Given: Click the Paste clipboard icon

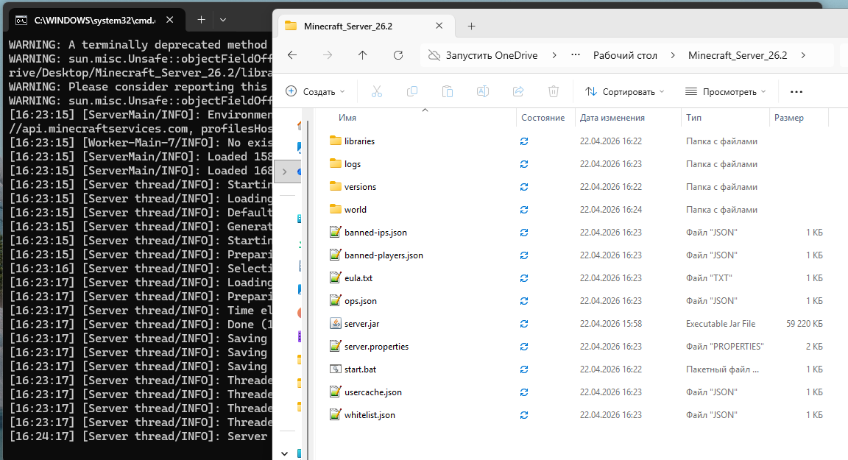Looking at the screenshot, I should click(x=447, y=91).
